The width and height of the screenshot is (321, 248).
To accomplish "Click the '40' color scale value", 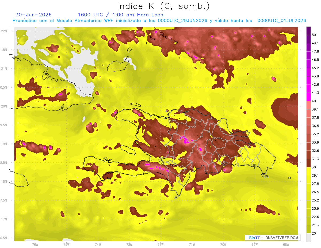I will click(315, 101).
